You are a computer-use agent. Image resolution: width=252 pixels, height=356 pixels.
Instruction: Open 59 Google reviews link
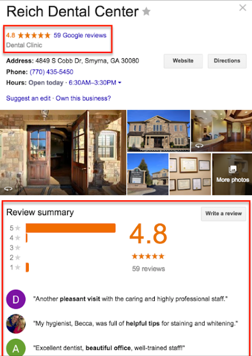[80, 35]
